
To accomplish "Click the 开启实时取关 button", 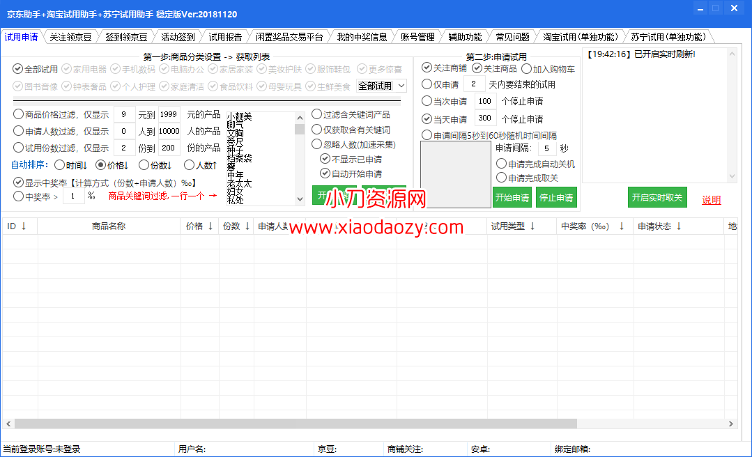I will tap(657, 197).
